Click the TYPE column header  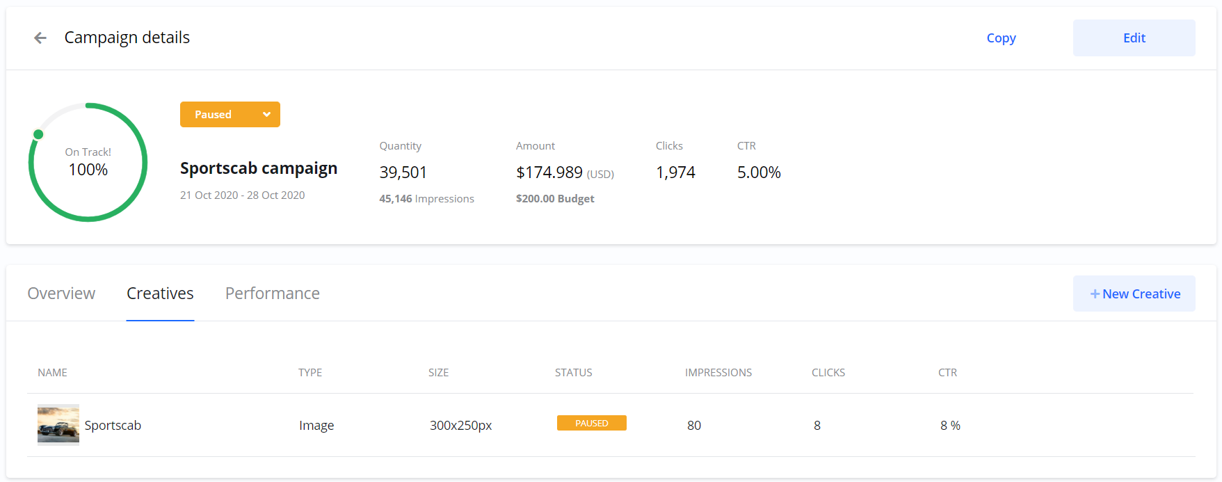310,373
